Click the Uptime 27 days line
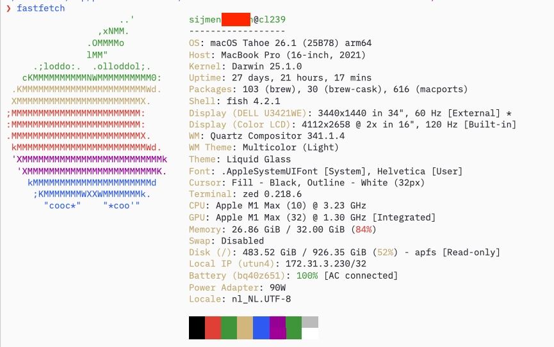This screenshot has height=347, width=554. (280, 77)
